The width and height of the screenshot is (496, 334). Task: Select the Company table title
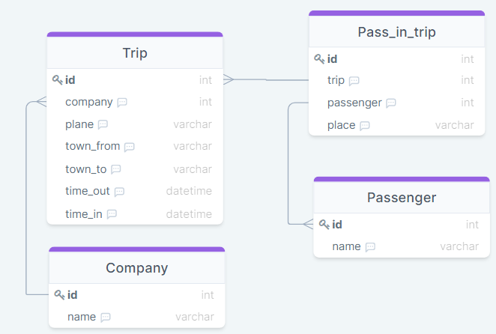pyautogui.click(x=136, y=268)
